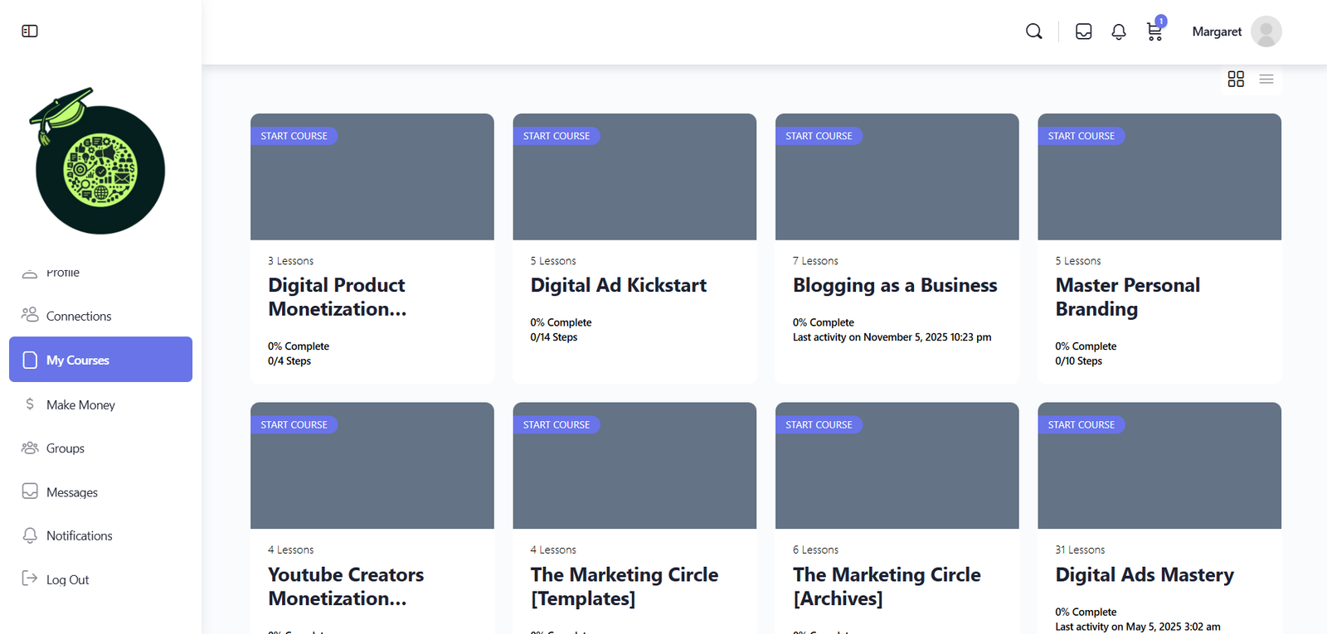
Task: Click Blogging as a Business course title
Action: click(894, 285)
